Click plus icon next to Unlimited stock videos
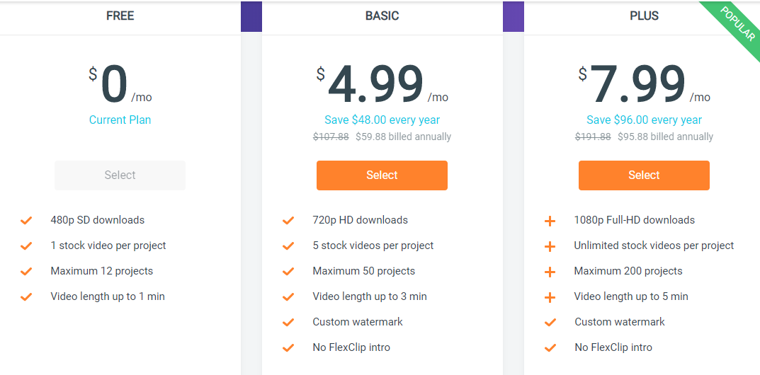Screen dimensions: 760x375 [x=550, y=246]
